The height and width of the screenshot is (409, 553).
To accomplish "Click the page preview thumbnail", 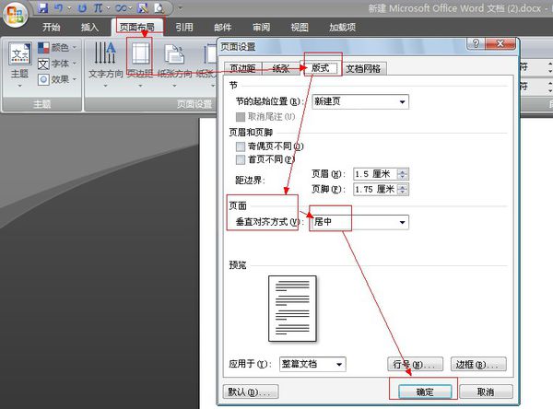I will pyautogui.click(x=292, y=309).
